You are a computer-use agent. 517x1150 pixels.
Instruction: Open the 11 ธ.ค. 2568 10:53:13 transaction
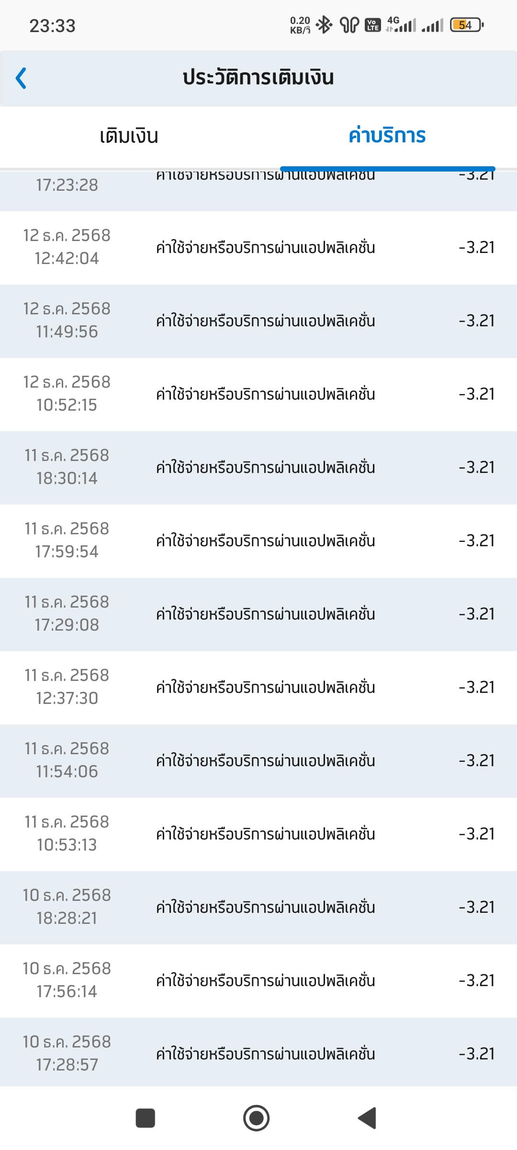click(258, 834)
